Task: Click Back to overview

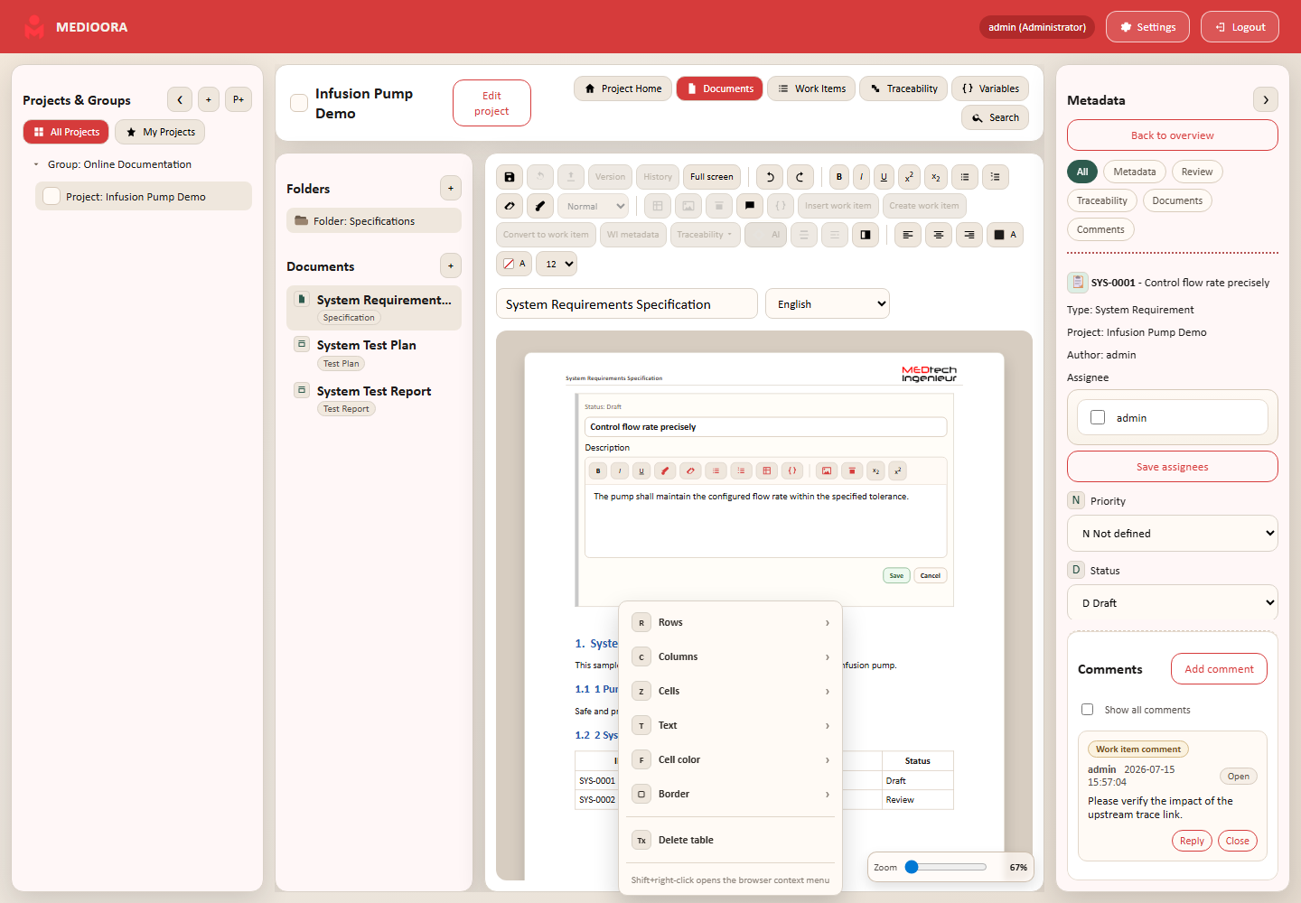Action: click(x=1173, y=135)
